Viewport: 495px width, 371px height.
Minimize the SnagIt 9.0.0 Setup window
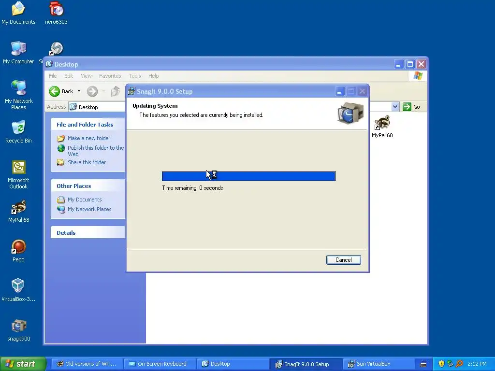pyautogui.click(x=339, y=91)
